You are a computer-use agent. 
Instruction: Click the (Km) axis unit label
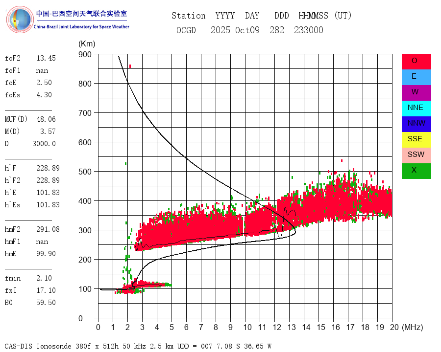87,44
